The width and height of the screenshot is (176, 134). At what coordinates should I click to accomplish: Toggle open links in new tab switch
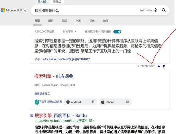point(117,32)
